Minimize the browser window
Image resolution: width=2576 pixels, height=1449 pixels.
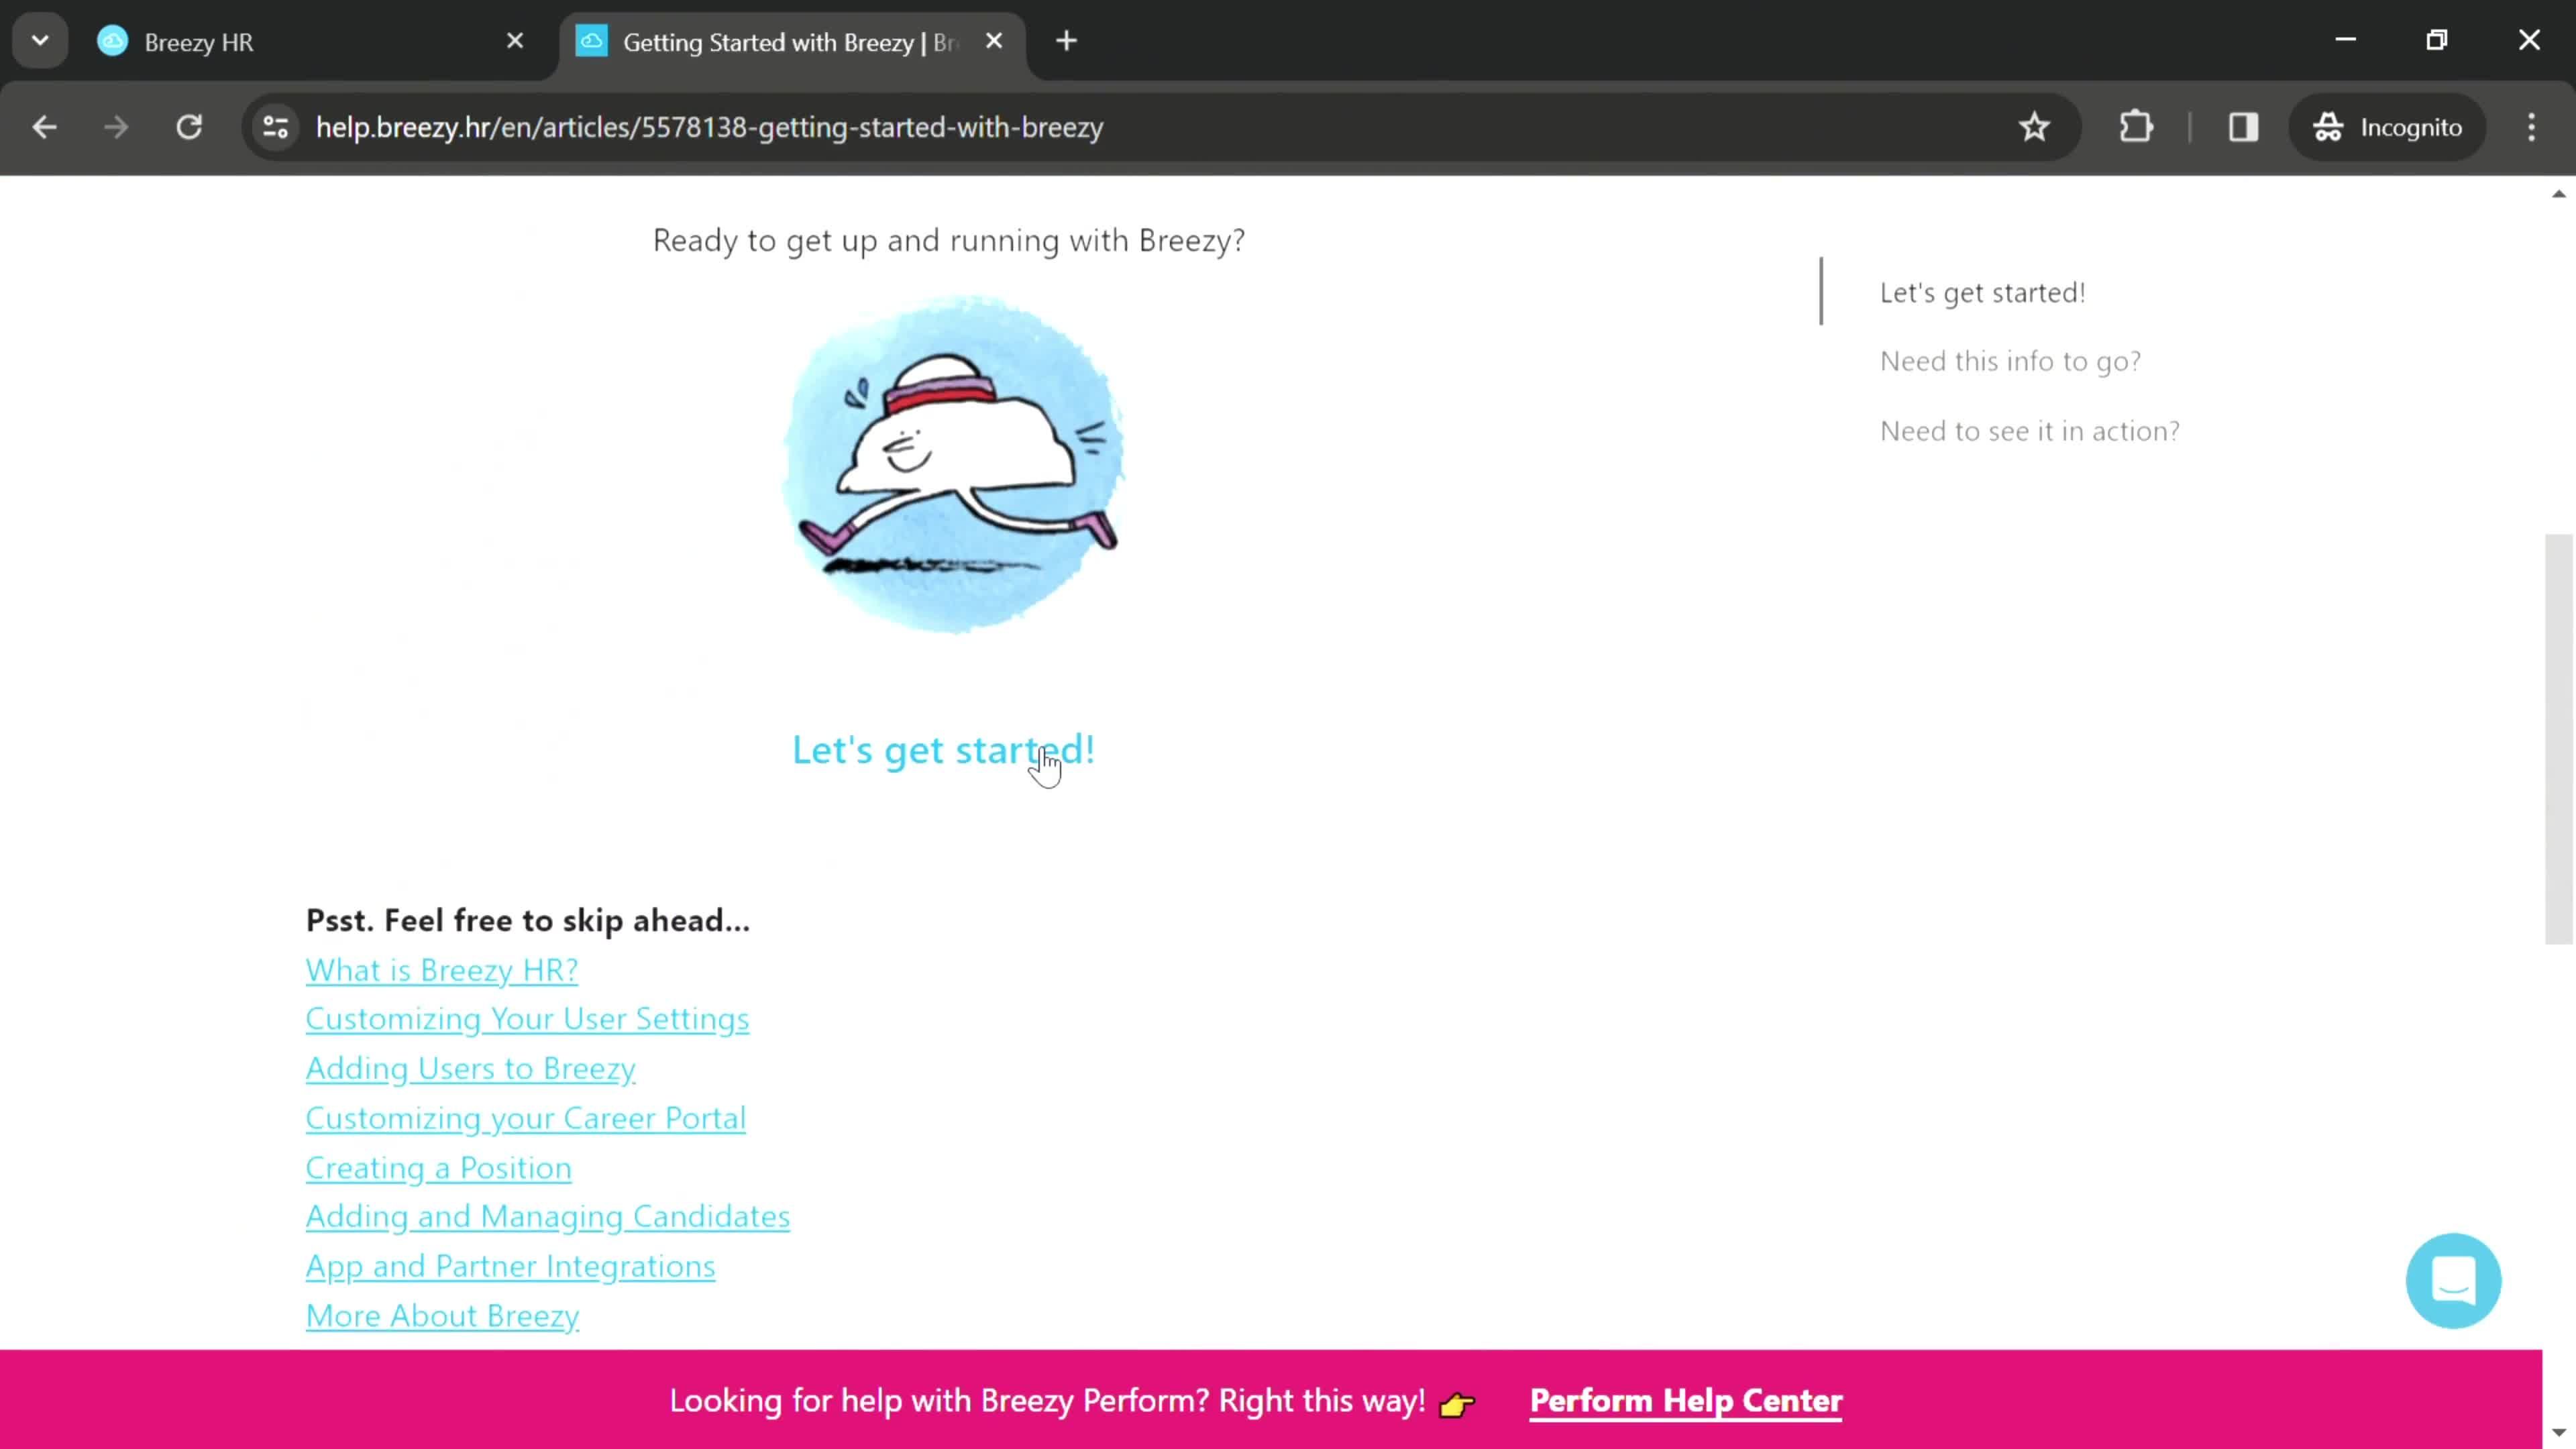coord(2346,40)
